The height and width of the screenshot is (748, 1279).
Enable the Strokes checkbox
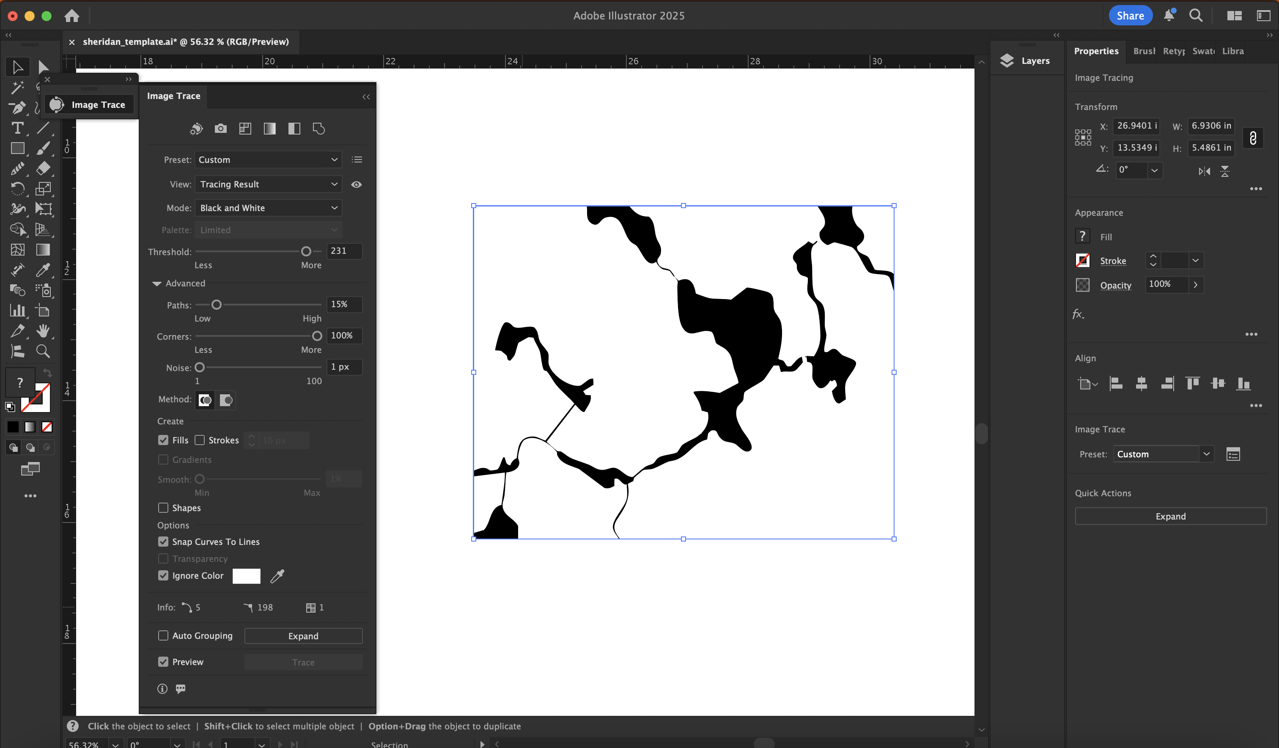point(200,440)
